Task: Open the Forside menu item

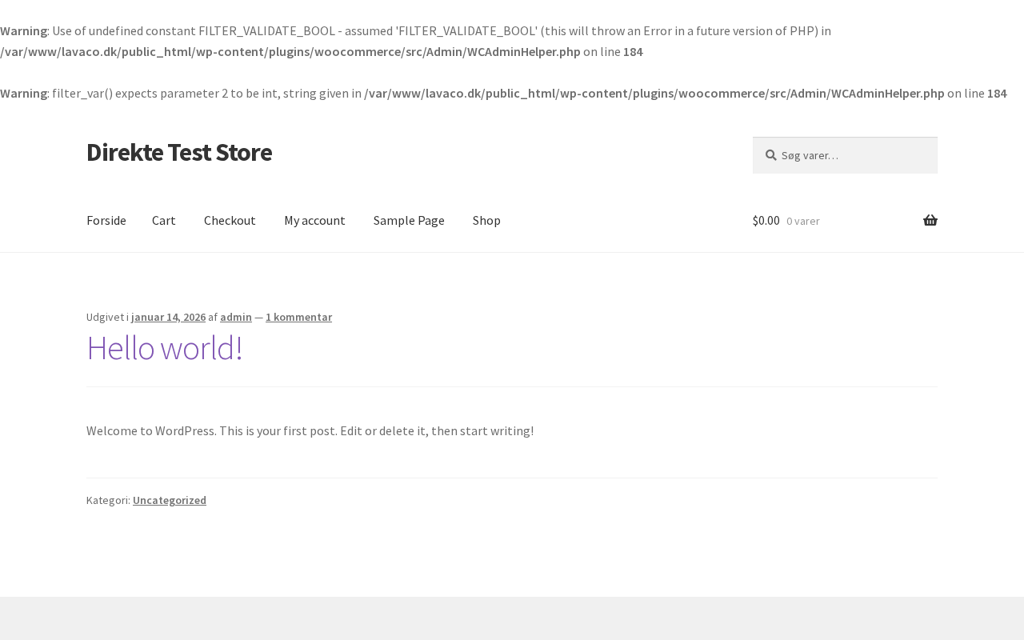Action: tap(106, 221)
